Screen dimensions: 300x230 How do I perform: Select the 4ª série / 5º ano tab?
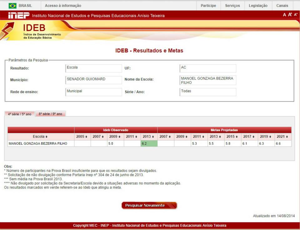point(19,114)
